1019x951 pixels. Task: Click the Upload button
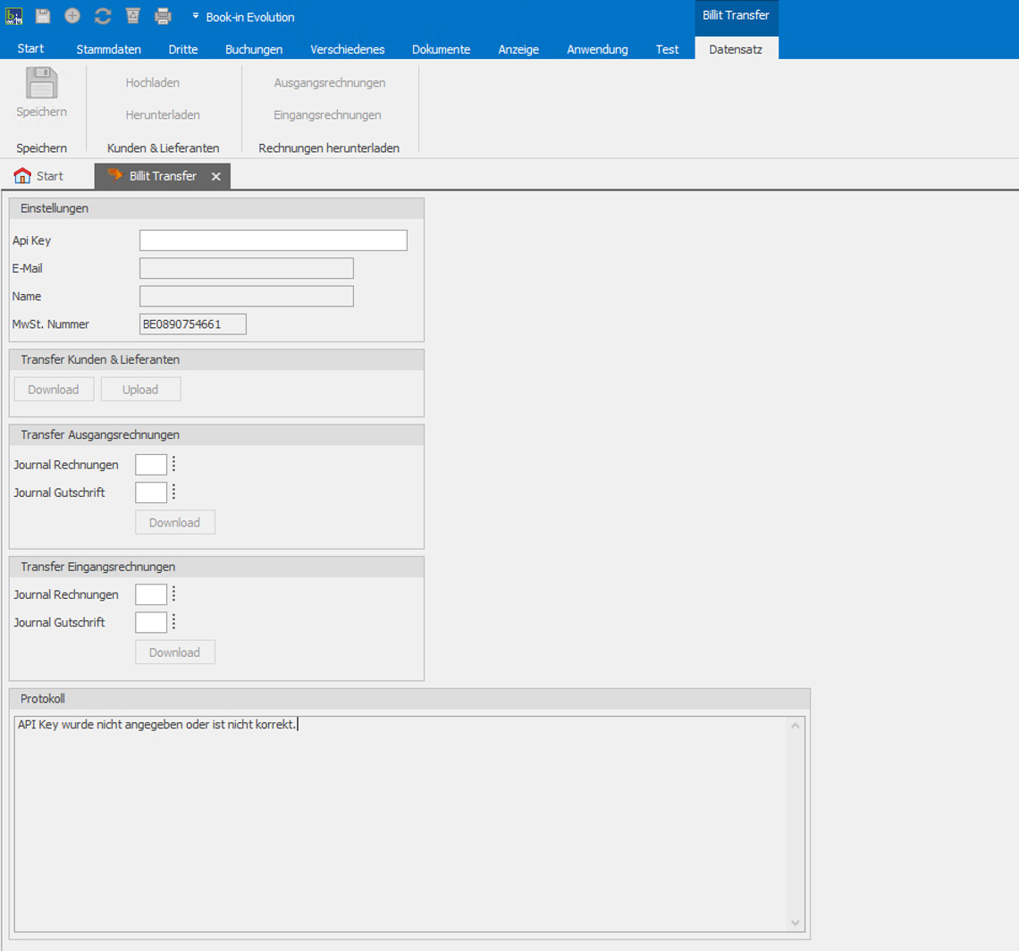tap(140, 390)
